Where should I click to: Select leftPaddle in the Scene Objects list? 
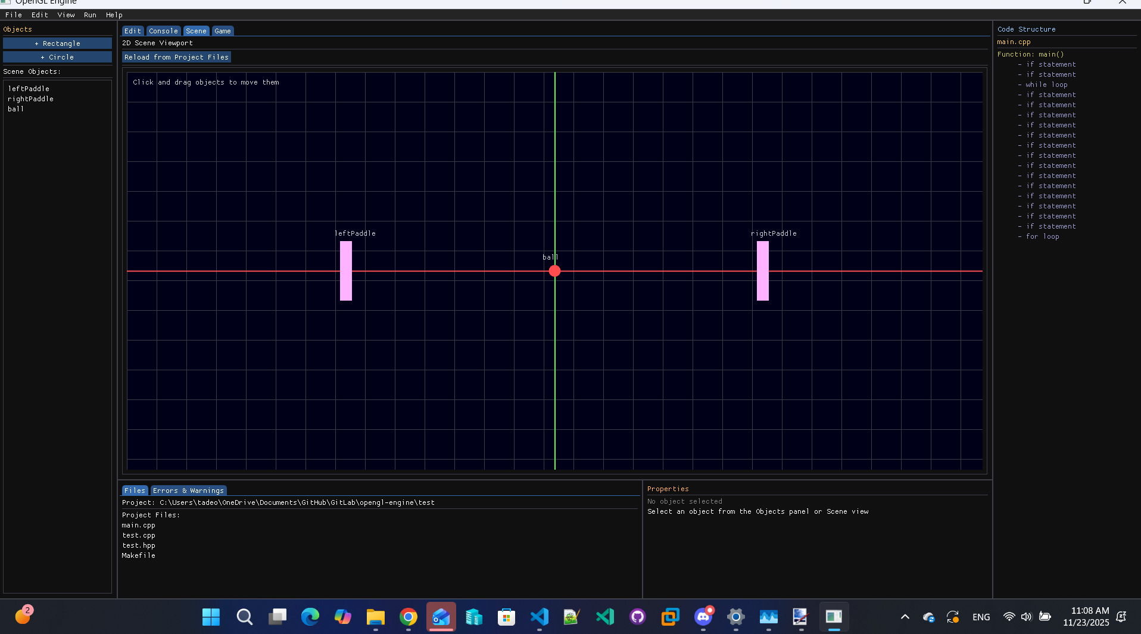[x=29, y=88]
